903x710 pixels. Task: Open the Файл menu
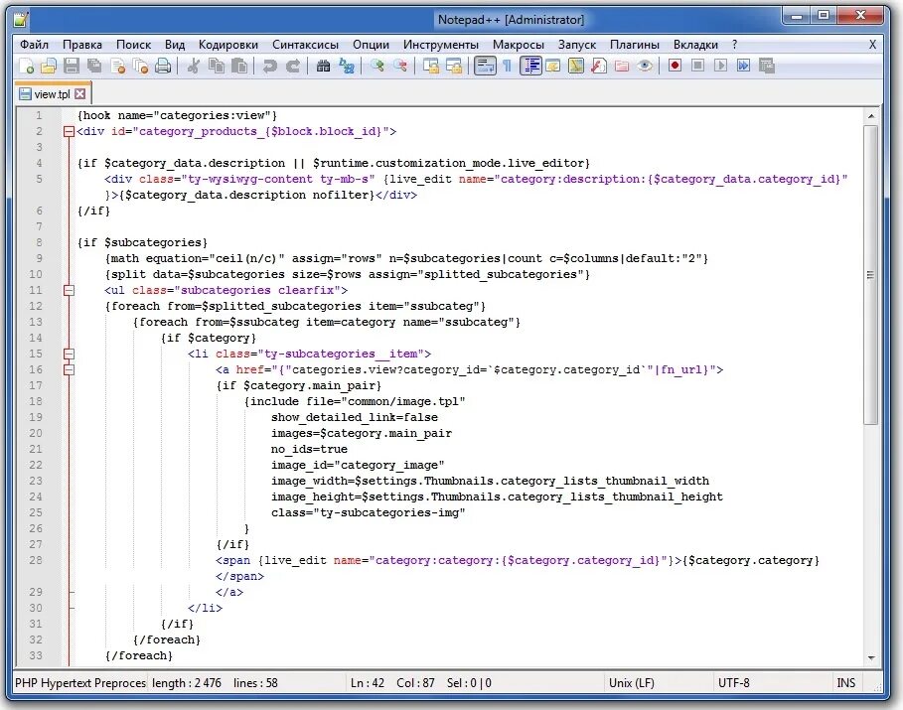[x=34, y=45]
